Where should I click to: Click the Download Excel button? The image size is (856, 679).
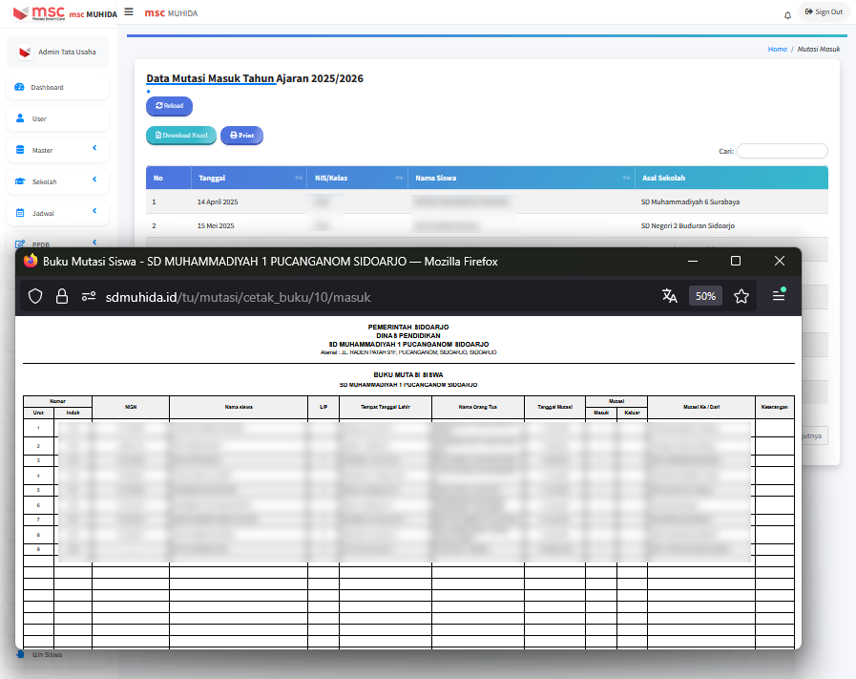pos(181,136)
